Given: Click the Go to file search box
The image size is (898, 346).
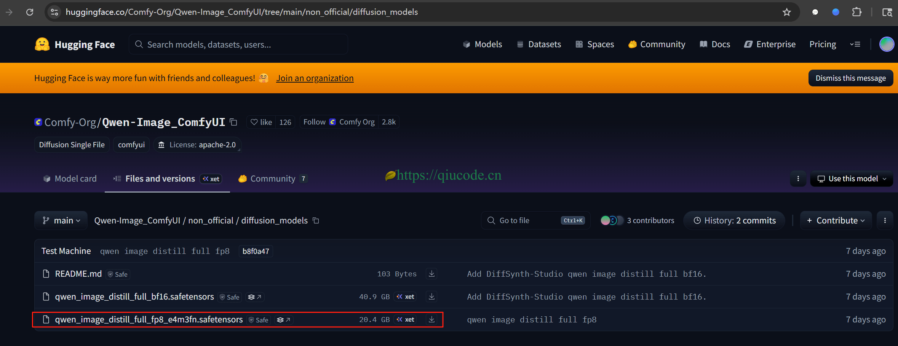Looking at the screenshot, I should click(x=535, y=220).
